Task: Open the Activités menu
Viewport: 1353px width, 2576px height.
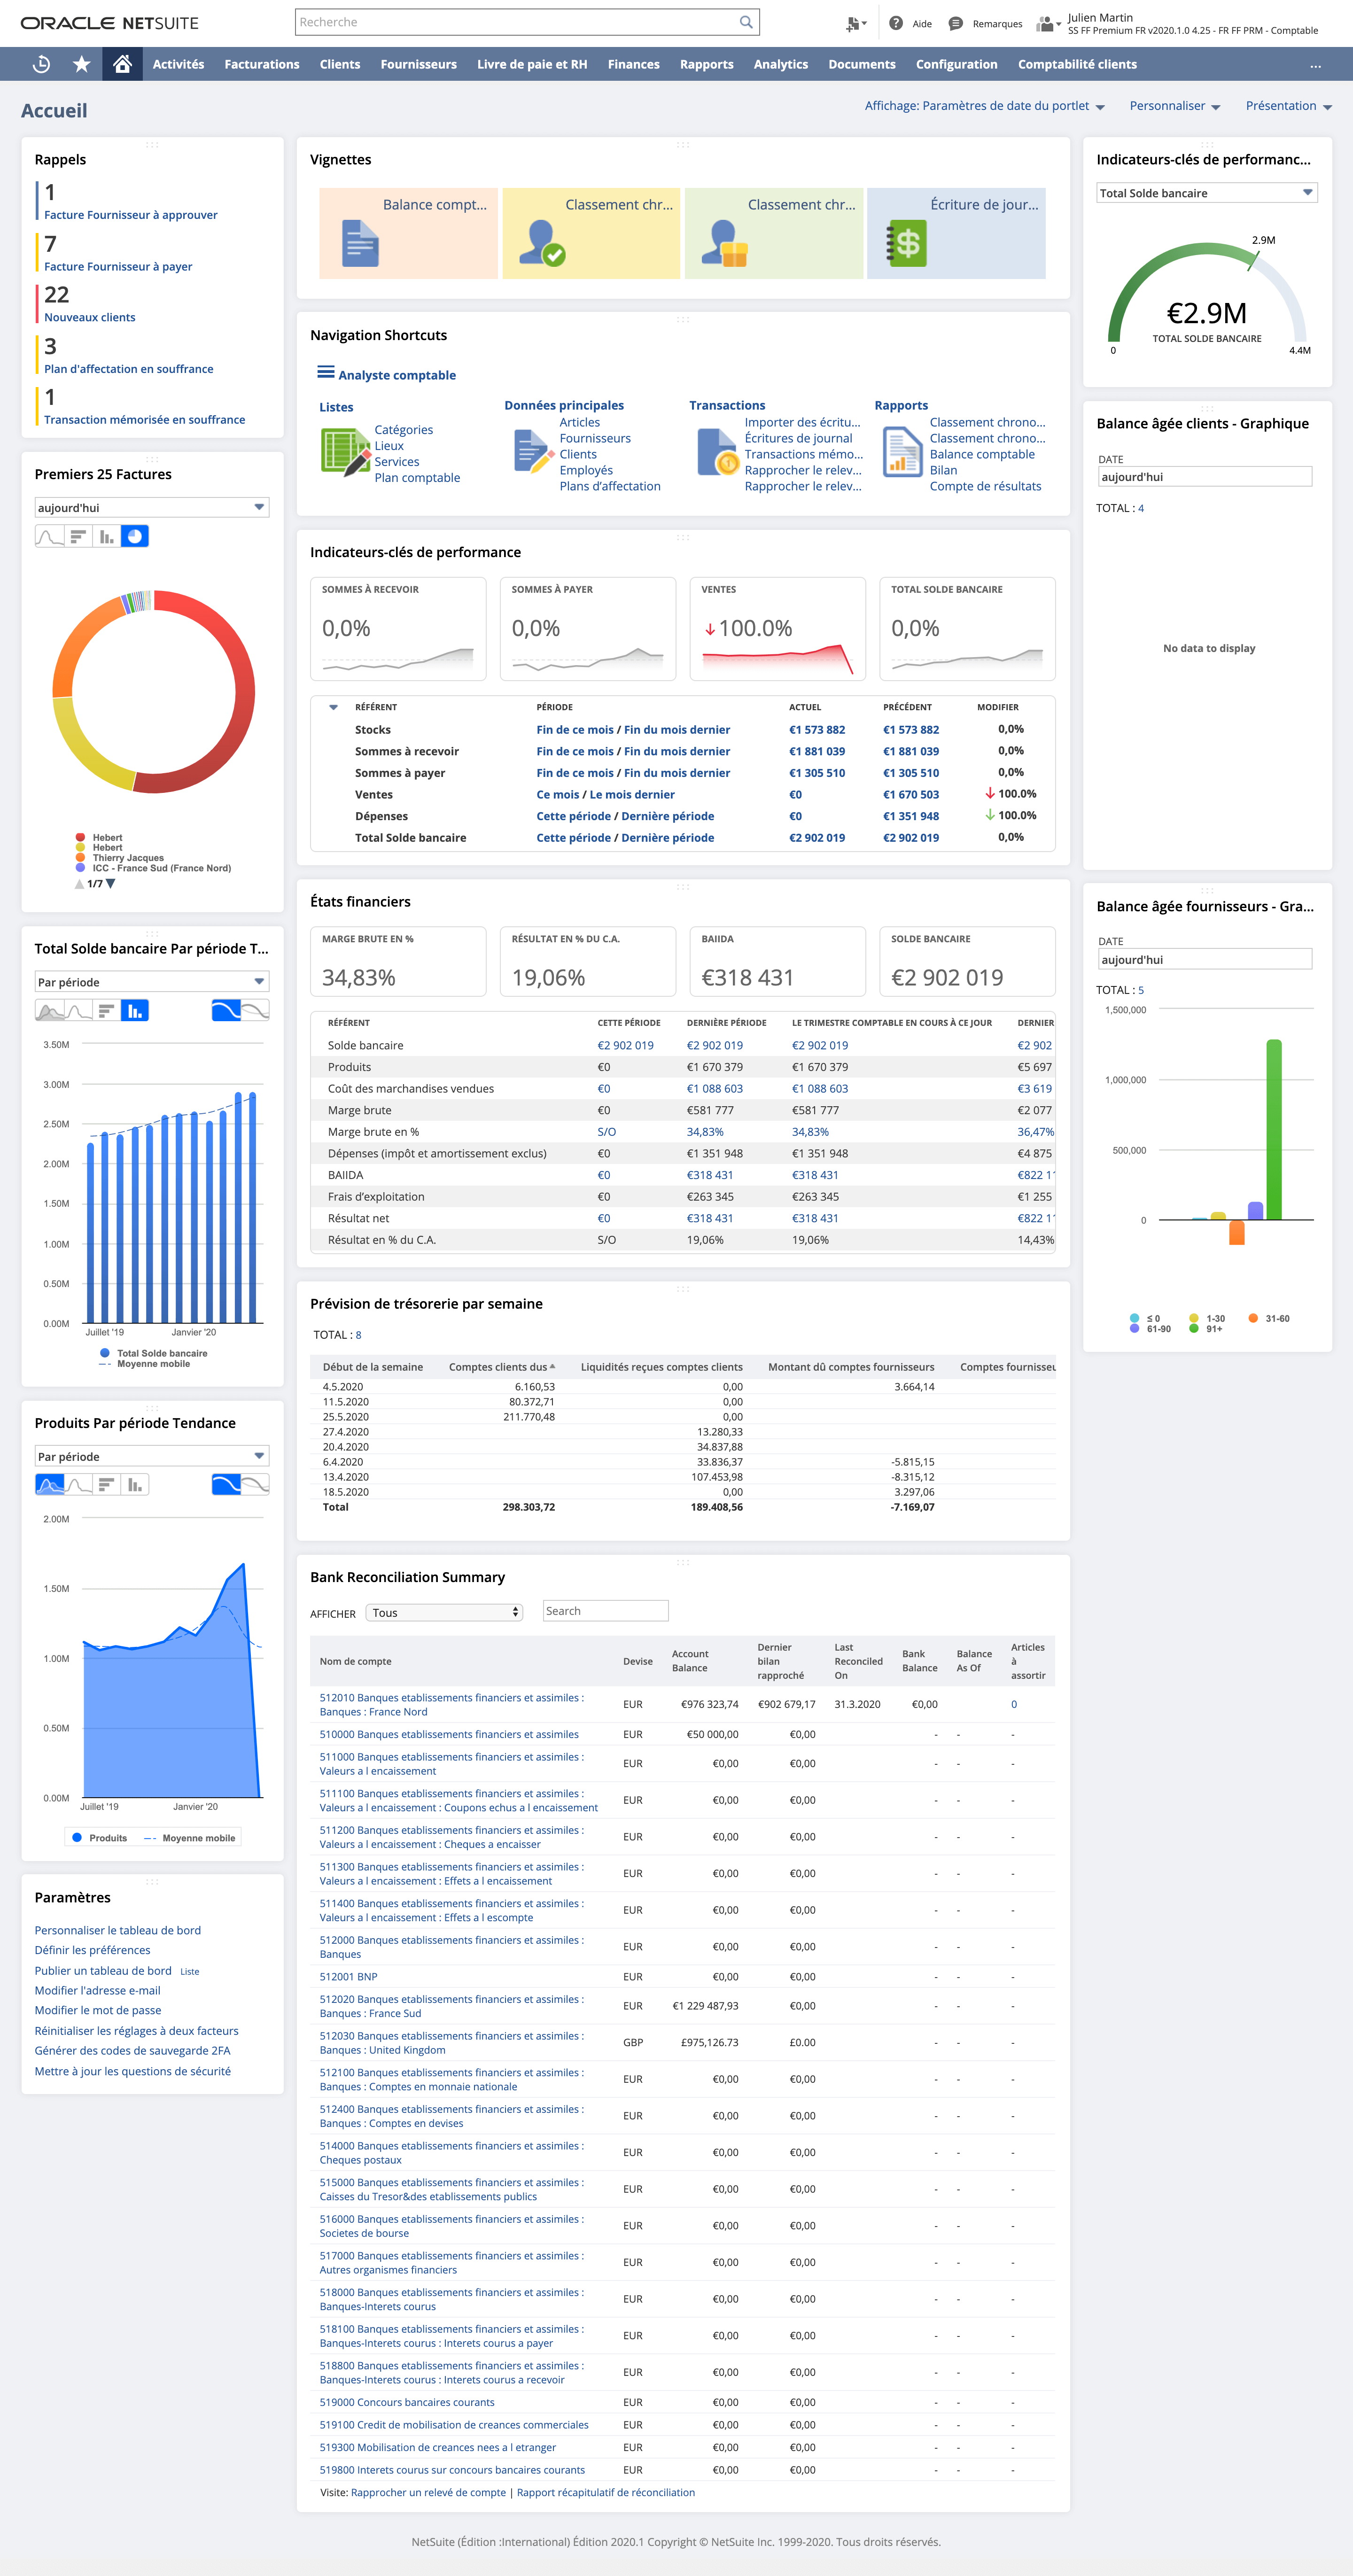Action: (x=178, y=64)
